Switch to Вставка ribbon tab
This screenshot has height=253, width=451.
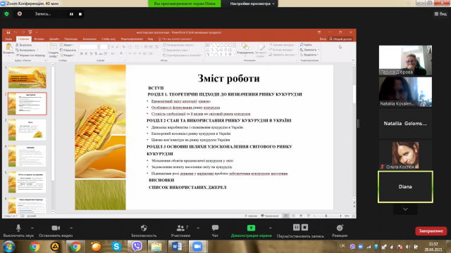(39, 39)
